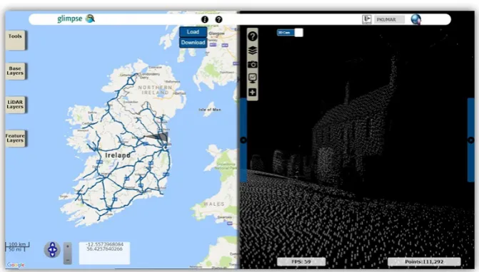Viewport: 479px width, 272px height.
Task: Click the coordinates readout box
Action: click(104, 253)
